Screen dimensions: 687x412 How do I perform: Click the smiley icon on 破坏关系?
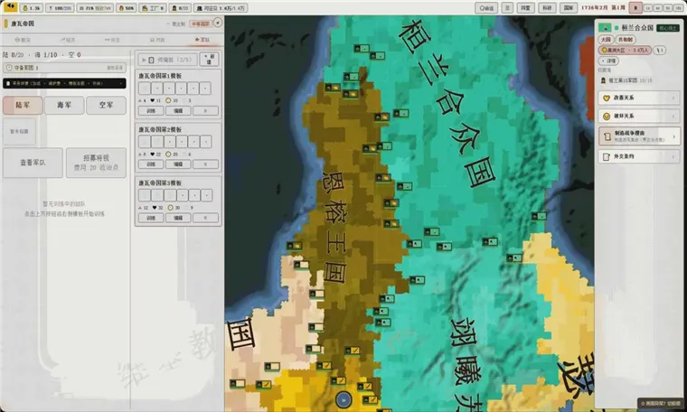tap(607, 116)
